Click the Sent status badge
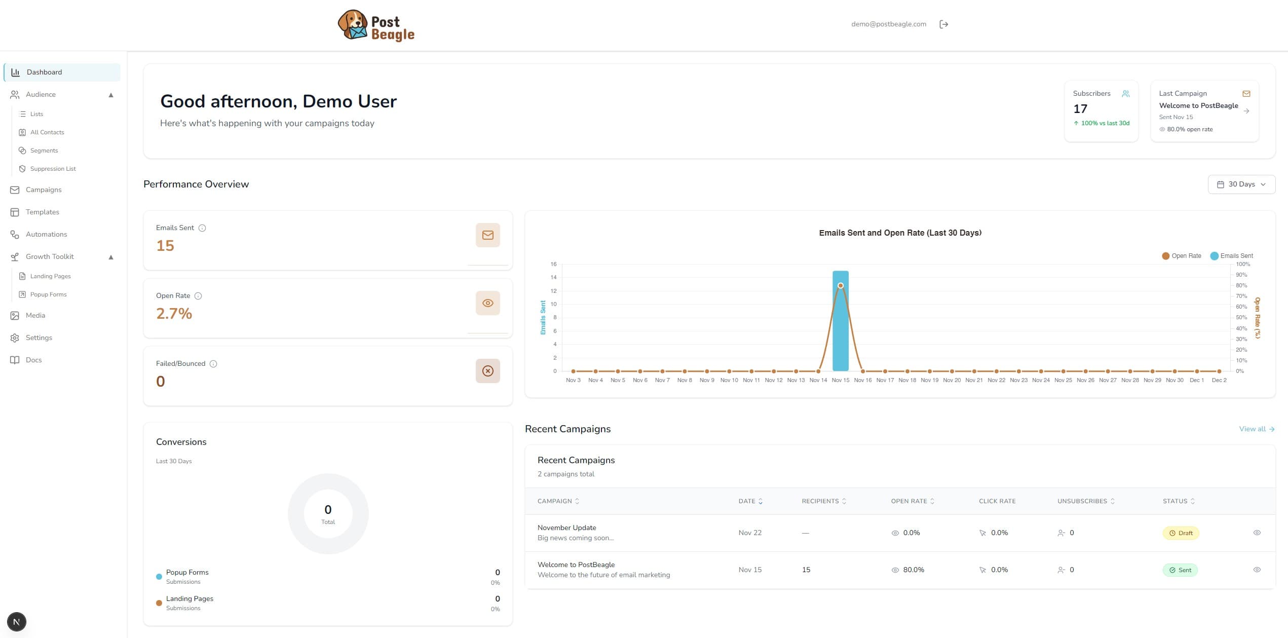This screenshot has height=638, width=1288. click(1180, 570)
